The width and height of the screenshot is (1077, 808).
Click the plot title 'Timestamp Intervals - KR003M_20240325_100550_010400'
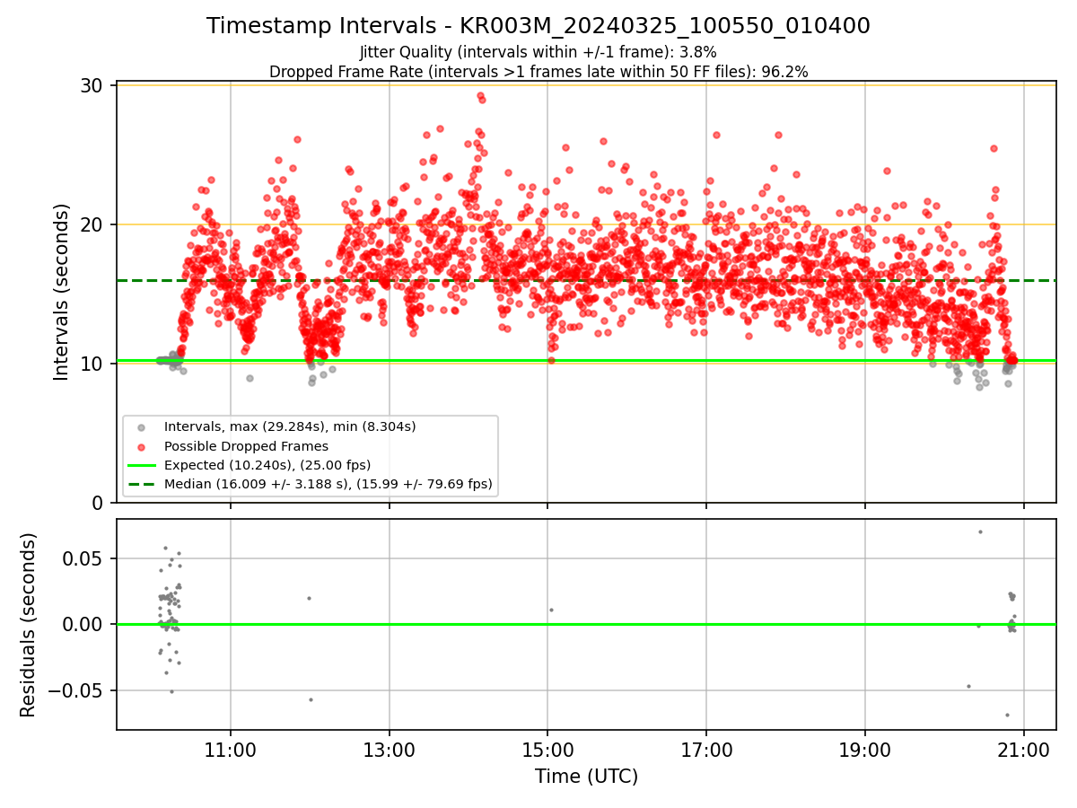[538, 26]
